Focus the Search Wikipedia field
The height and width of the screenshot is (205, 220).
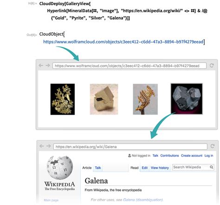191,167
